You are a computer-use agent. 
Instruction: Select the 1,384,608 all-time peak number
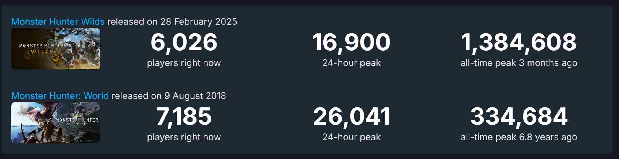tap(519, 42)
